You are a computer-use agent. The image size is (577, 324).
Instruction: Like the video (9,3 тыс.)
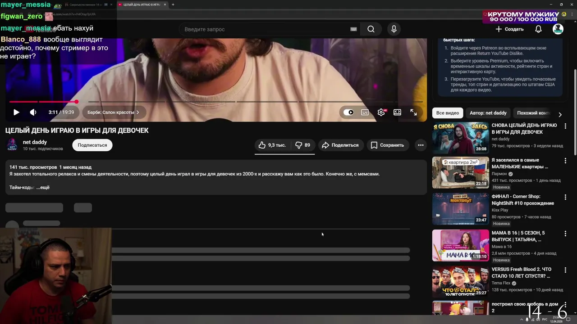click(x=272, y=145)
